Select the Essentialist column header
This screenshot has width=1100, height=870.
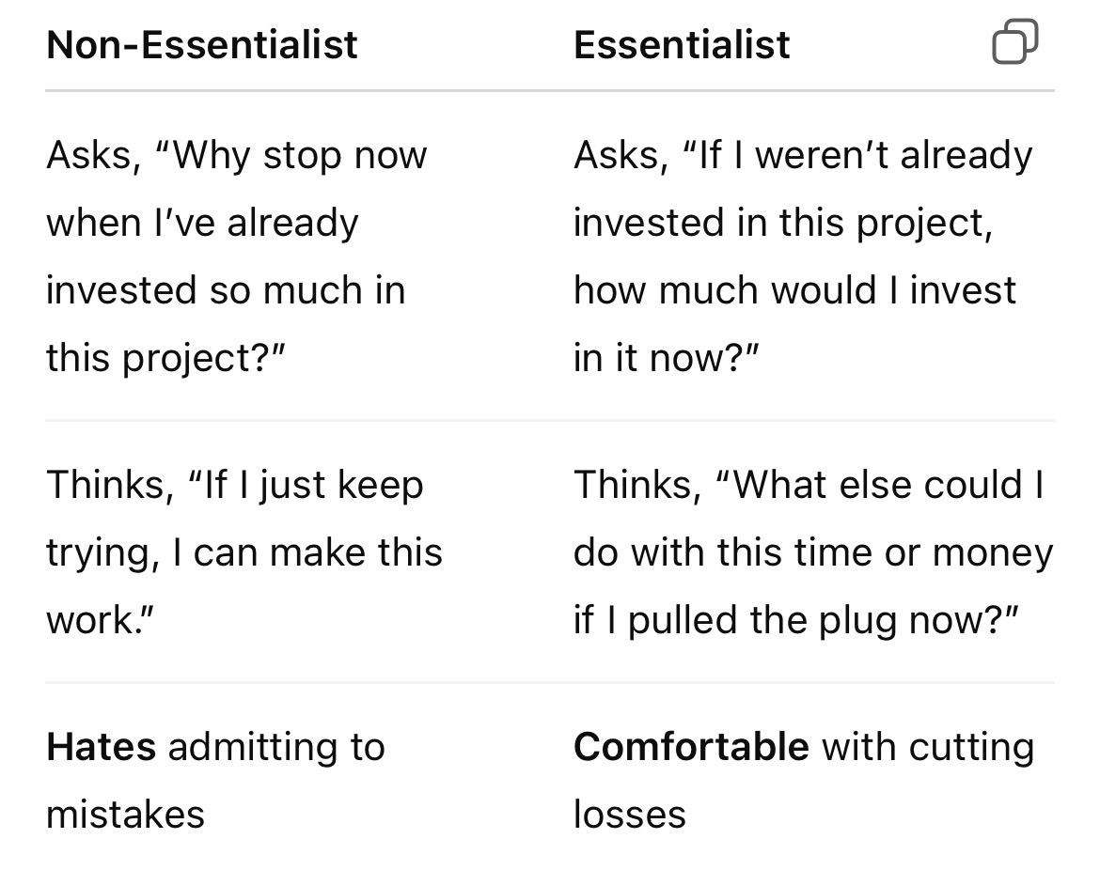682,45
